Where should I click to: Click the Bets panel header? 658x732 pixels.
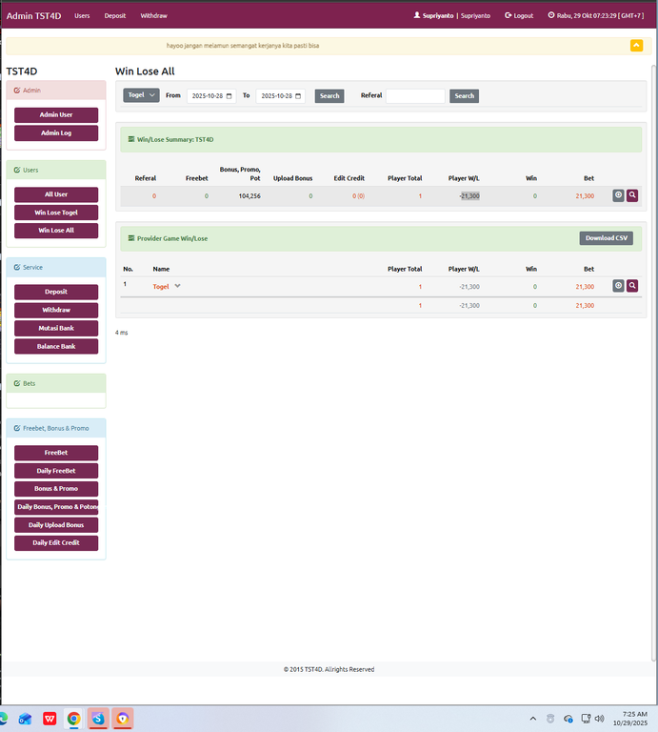point(56,383)
